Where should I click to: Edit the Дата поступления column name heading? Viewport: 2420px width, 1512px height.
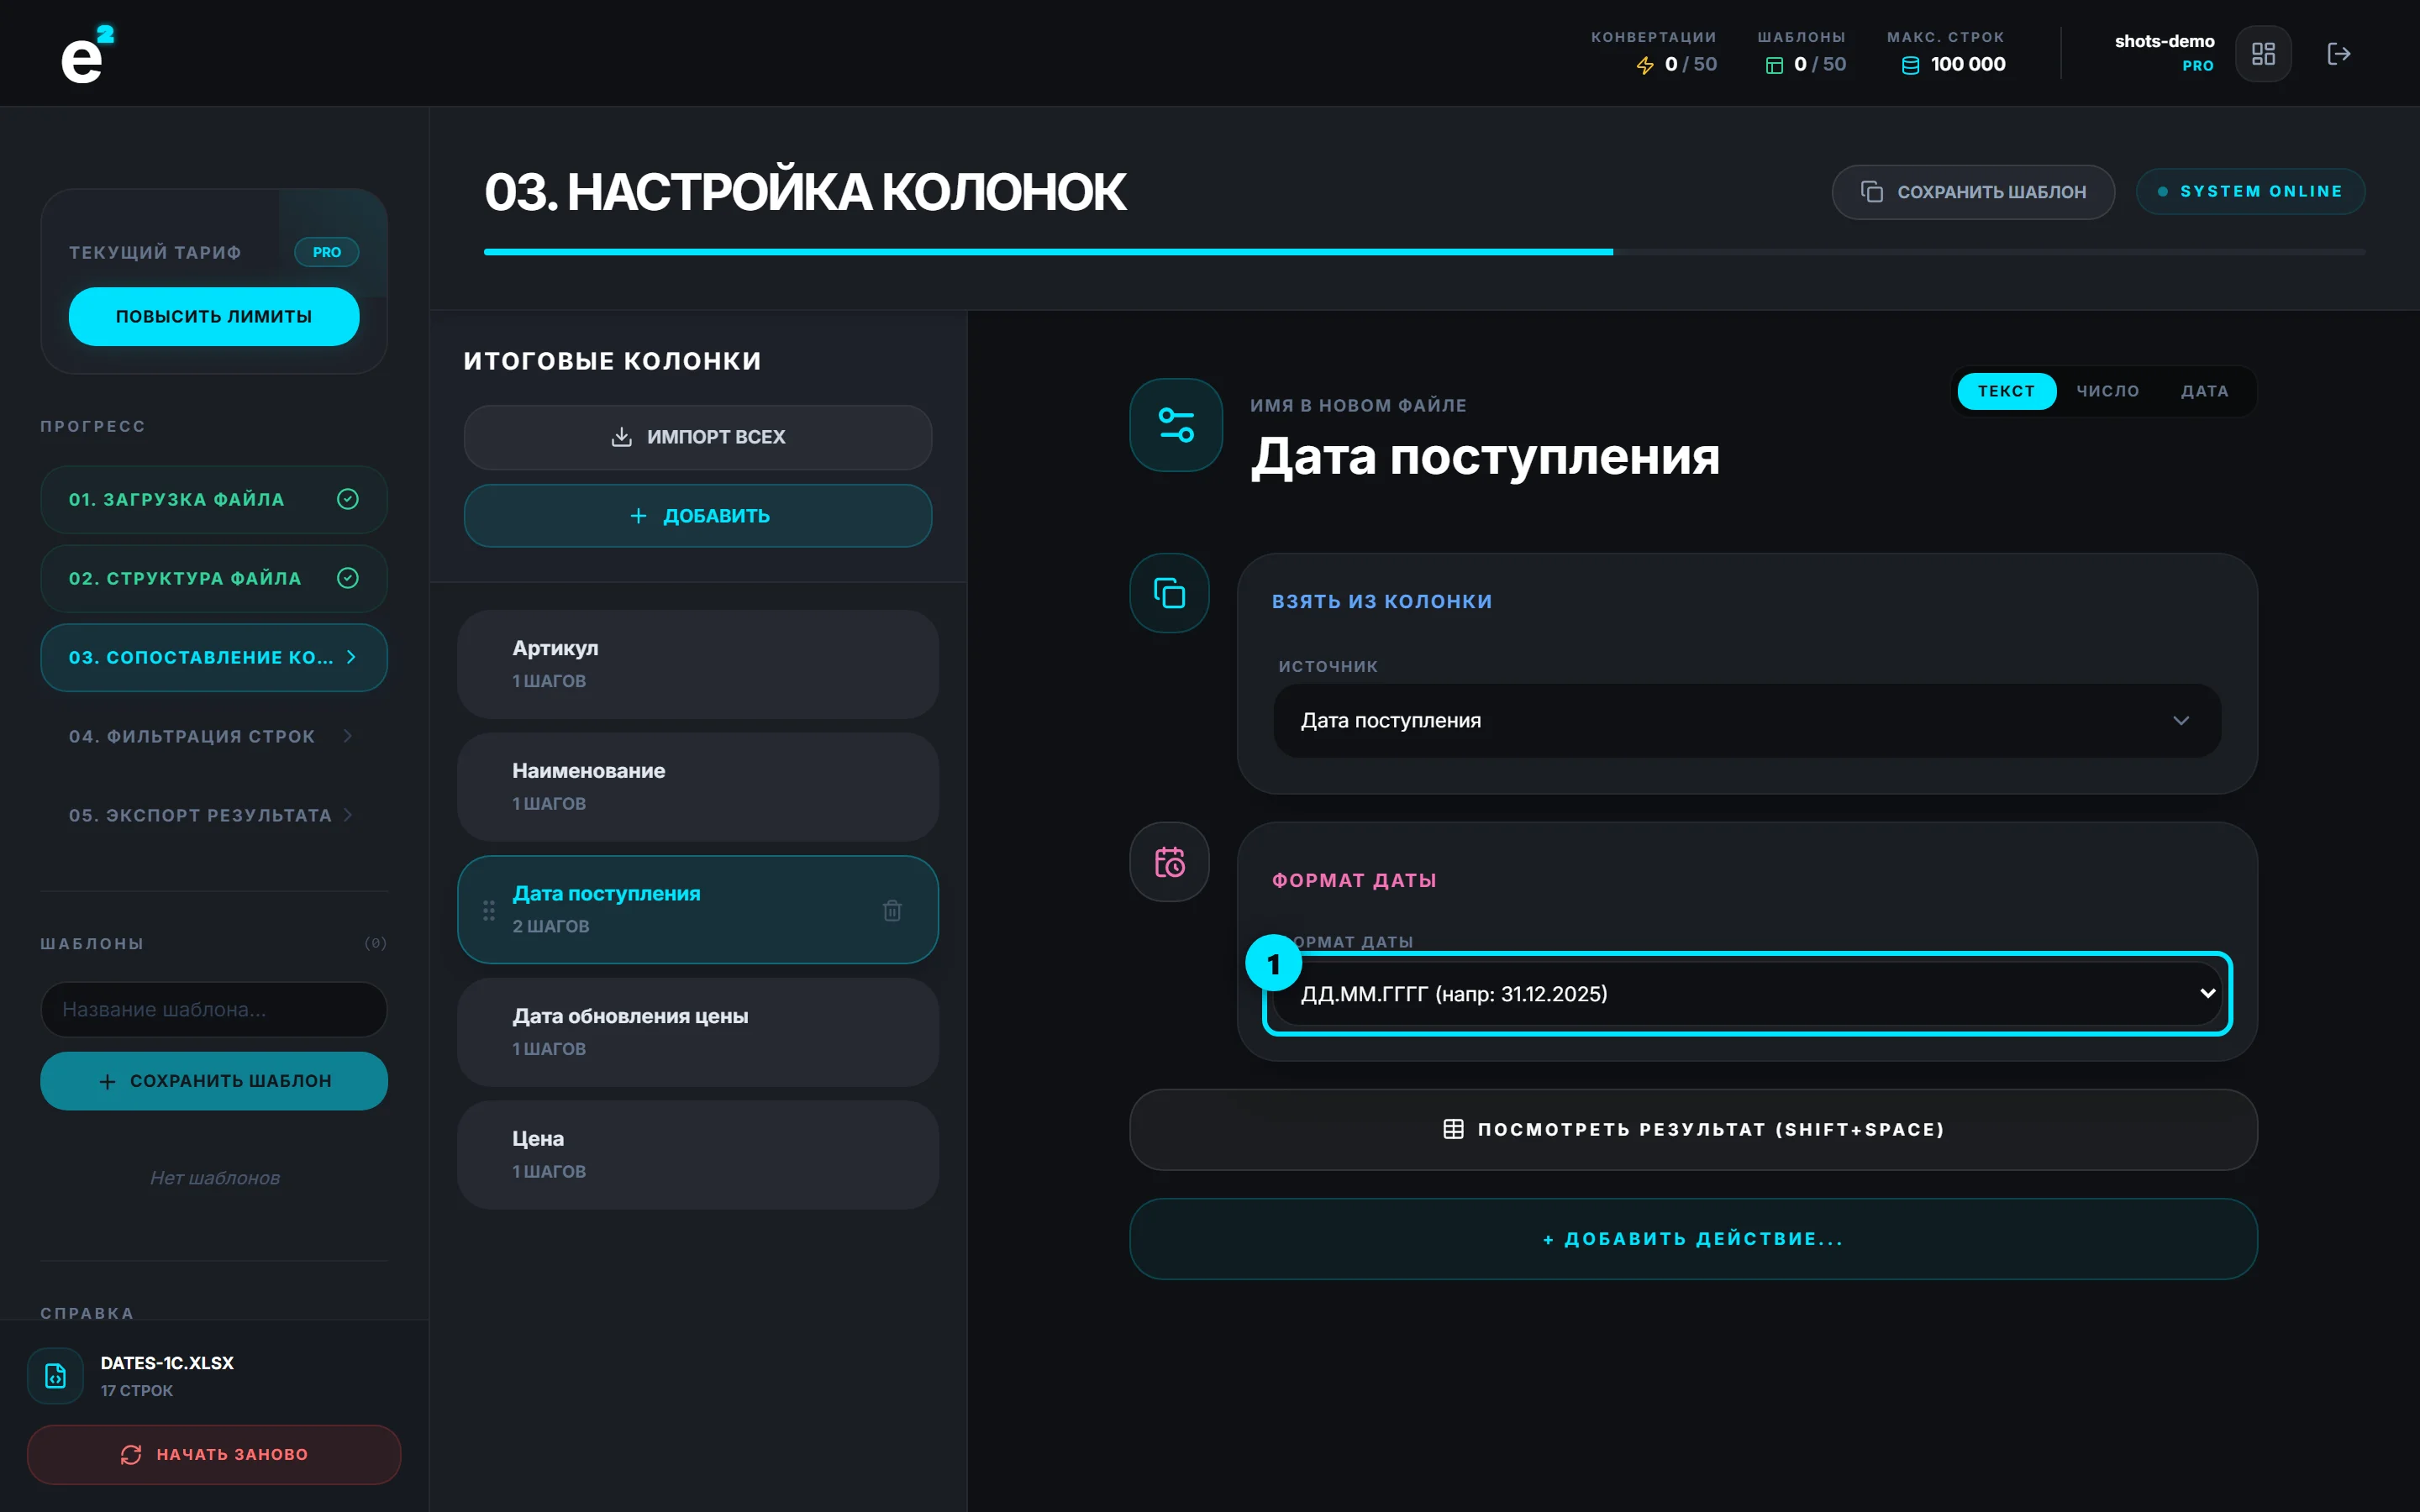point(1484,457)
